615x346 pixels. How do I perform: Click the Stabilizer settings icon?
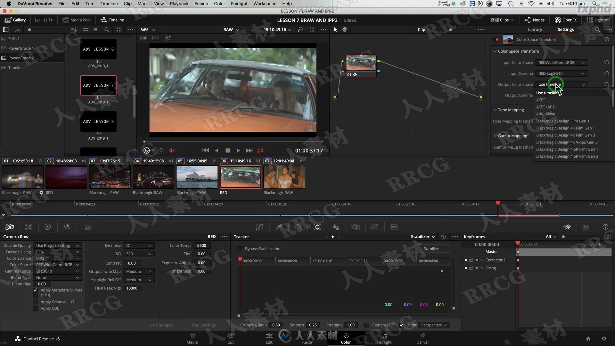coord(456,236)
